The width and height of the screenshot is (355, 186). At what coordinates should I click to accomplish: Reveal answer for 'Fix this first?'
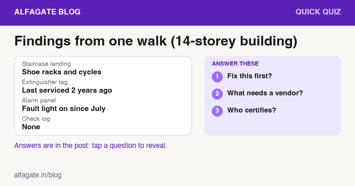pyautogui.click(x=249, y=76)
